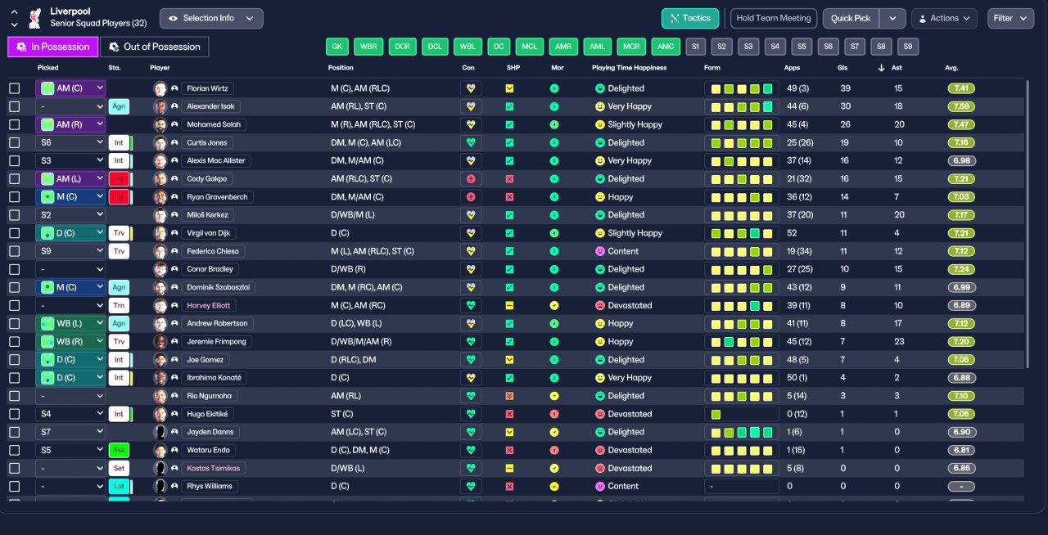Viewport: 1048px width, 535px height.
Task: Click Joe Gomez's Delighted smiley icon
Action: [x=599, y=360]
